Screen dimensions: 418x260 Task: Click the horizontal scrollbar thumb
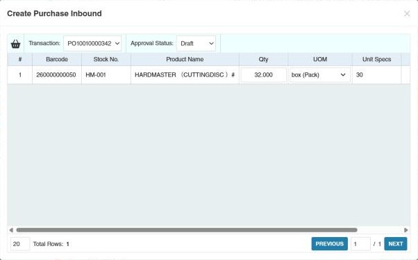click(x=187, y=230)
